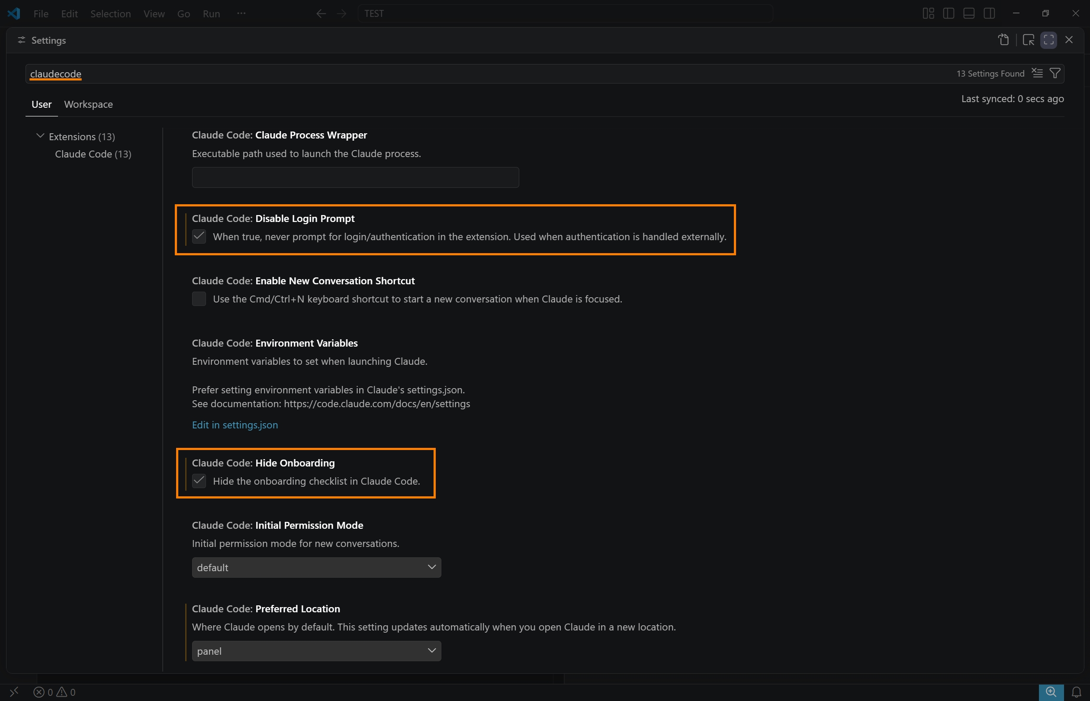The width and height of the screenshot is (1090, 701).
Task: Open the settings filter funnel icon
Action: (1055, 73)
